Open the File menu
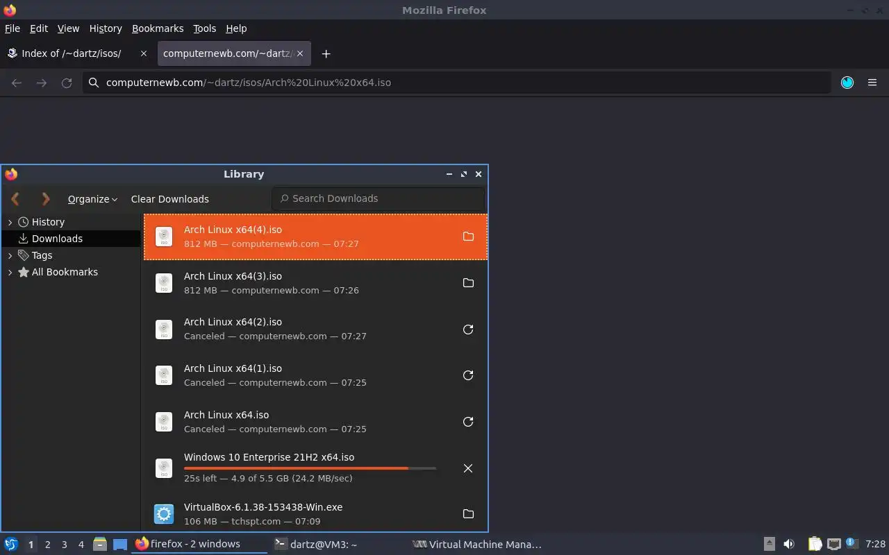 (13, 28)
